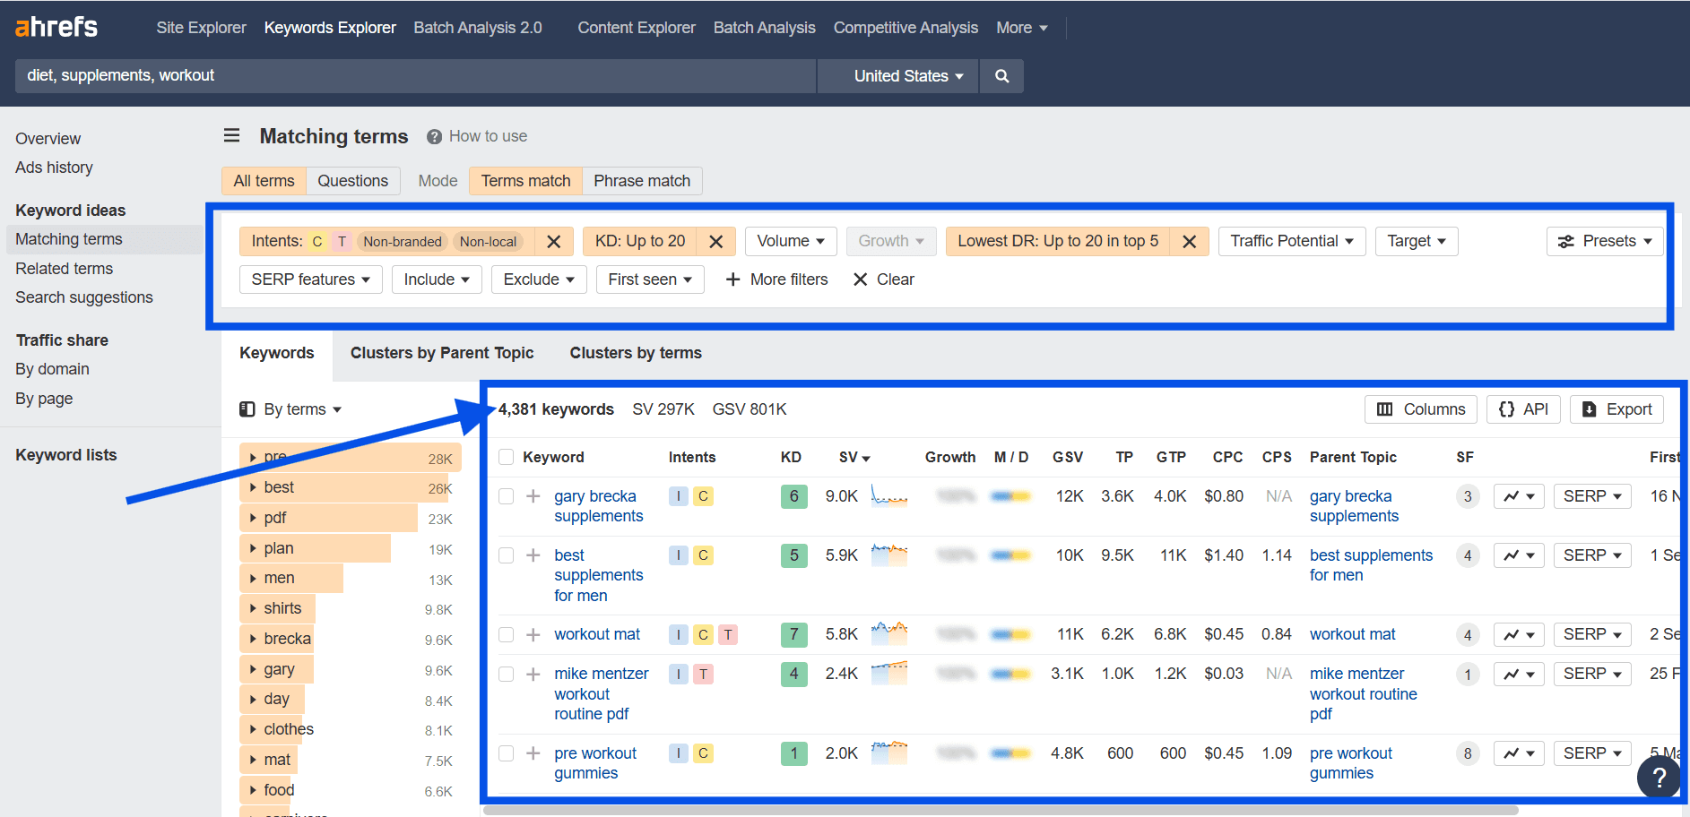Open trend chart dropdown for pre workout gummies
The width and height of the screenshot is (1690, 817).
tap(1519, 753)
